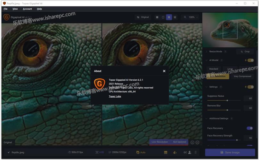This screenshot has height=160, width=259.
Task: Collapse the Resize Mode section
Action: (206, 52)
